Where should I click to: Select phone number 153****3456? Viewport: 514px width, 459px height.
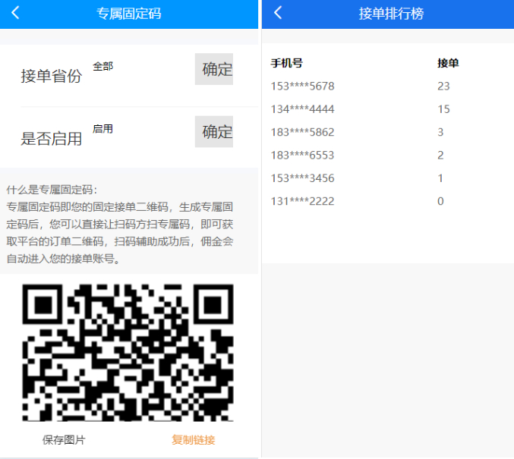[303, 178]
